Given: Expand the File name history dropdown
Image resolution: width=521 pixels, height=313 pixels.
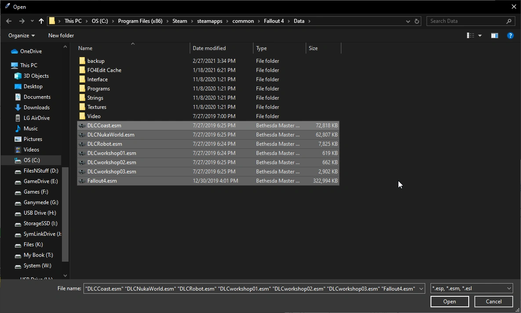Looking at the screenshot, I should click(421, 288).
